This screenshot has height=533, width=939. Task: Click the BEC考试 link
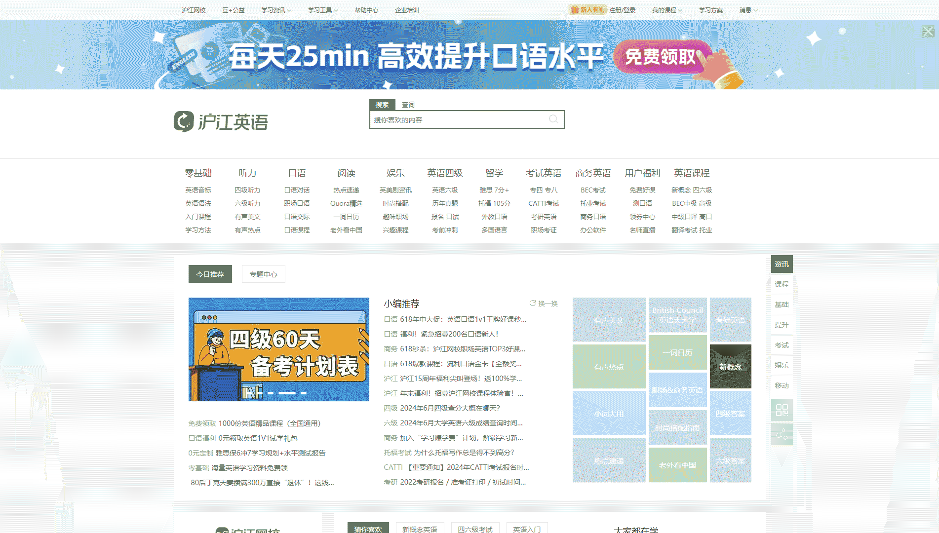(x=593, y=190)
